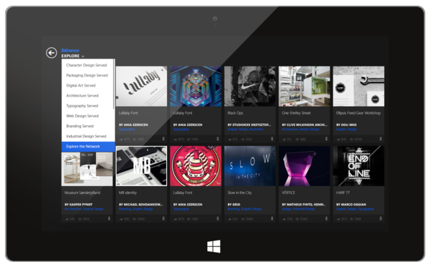Click author By Matheus Pinto, Henri...
Screen dimensions: 430x267
click(x=304, y=205)
